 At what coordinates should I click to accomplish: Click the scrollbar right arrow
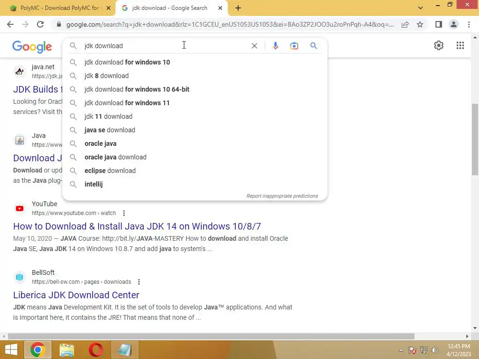click(x=467, y=336)
